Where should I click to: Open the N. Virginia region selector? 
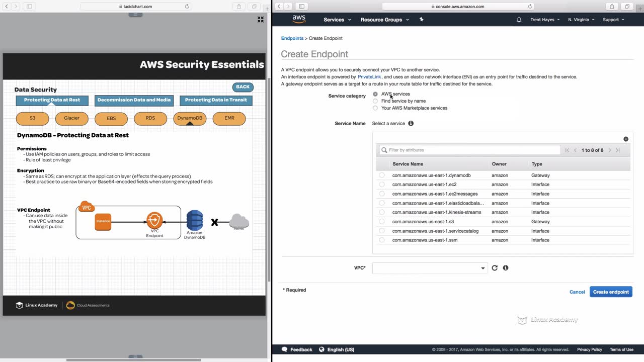pos(581,20)
